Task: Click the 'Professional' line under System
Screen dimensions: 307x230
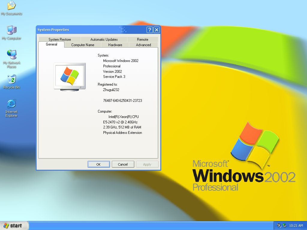Action: (x=112, y=66)
